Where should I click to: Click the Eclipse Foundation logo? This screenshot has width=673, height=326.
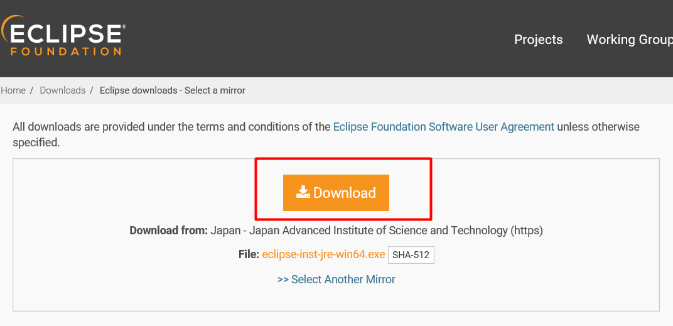pos(63,36)
